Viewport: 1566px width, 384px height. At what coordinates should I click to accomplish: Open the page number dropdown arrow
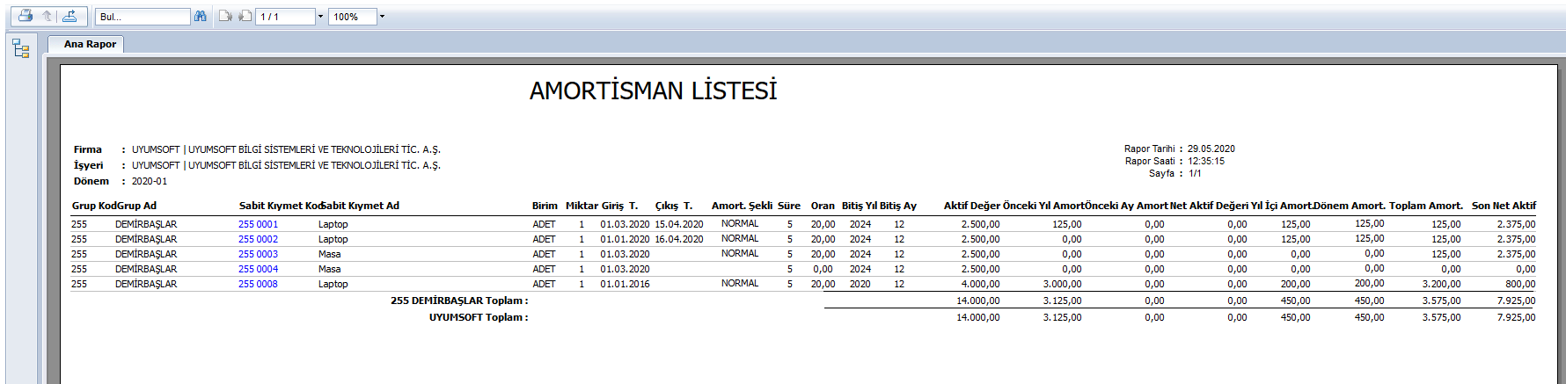click(x=320, y=17)
